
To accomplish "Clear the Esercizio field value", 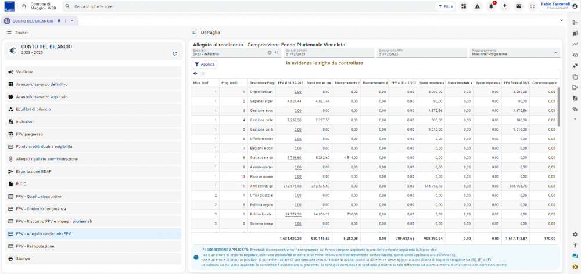I will pyautogui.click(x=270, y=53).
